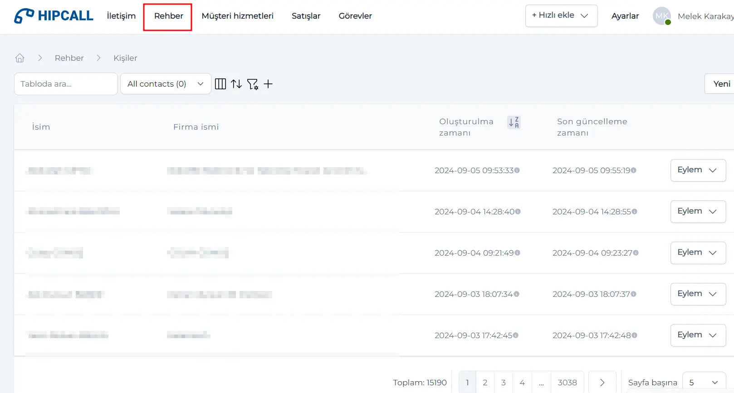734x393 pixels.
Task: Change Sayfa başına page size dropdown
Action: [704, 382]
